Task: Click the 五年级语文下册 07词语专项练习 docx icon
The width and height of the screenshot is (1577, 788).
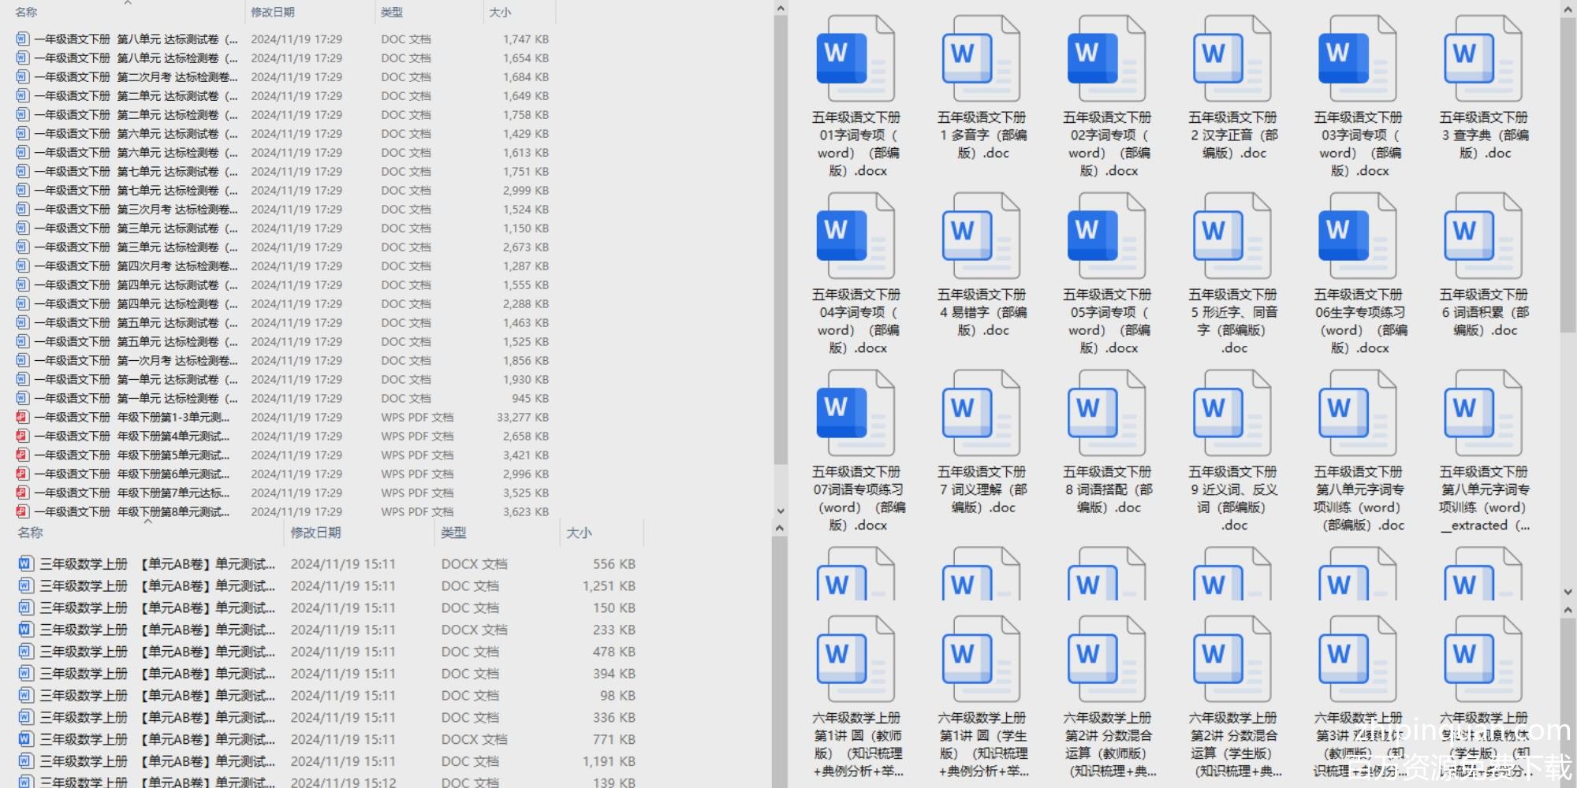Action: click(x=855, y=414)
